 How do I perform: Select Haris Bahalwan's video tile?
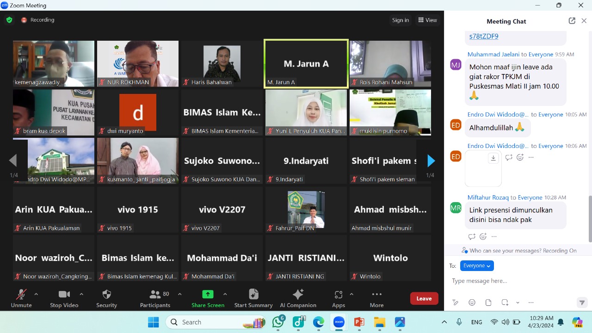click(222, 64)
